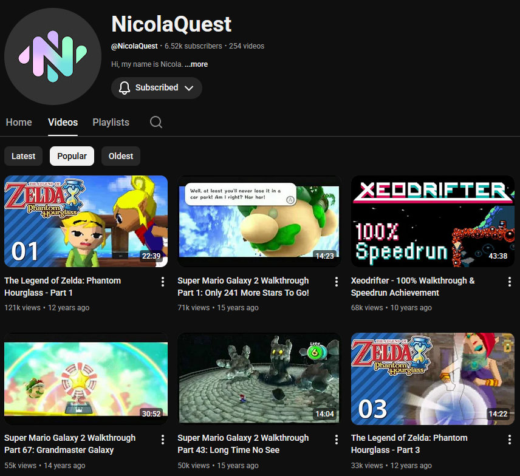
Task: Click the 14:04 duration badge
Action: 324,413
